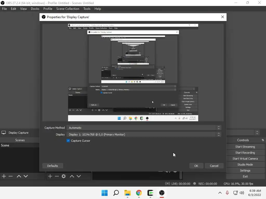Click Start Recording in Controls
This screenshot has height=199, width=266.
click(245, 153)
